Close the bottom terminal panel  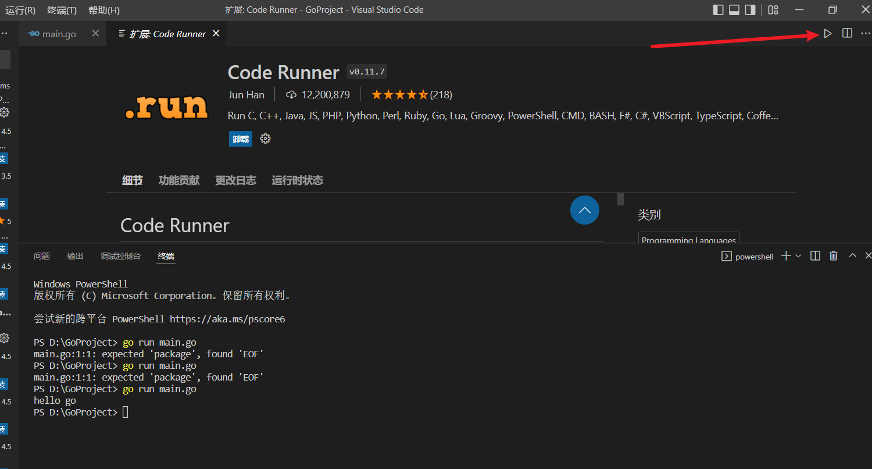(868, 256)
